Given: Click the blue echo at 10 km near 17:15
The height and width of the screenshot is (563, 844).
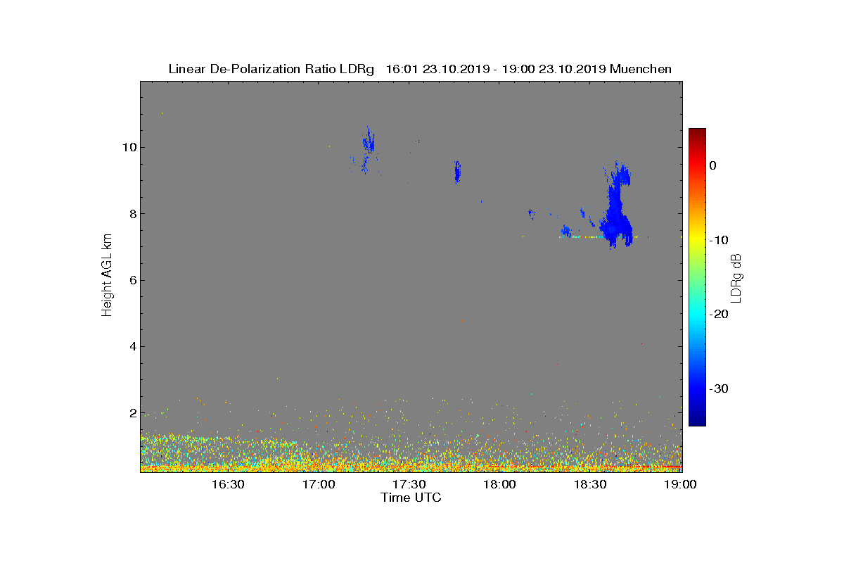Looking at the screenshot, I should (x=368, y=143).
